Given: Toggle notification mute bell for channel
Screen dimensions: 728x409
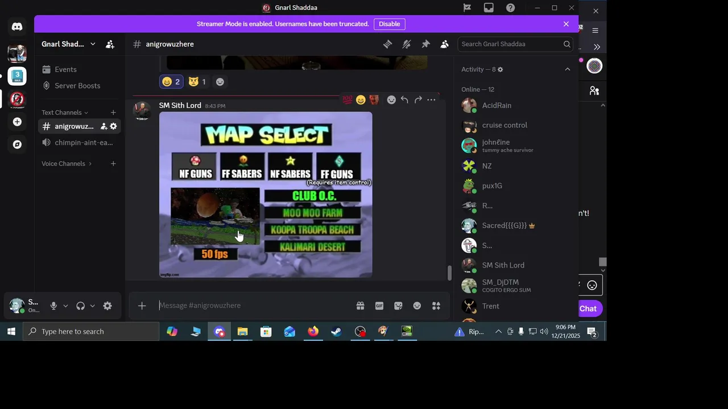Looking at the screenshot, I should [407, 44].
